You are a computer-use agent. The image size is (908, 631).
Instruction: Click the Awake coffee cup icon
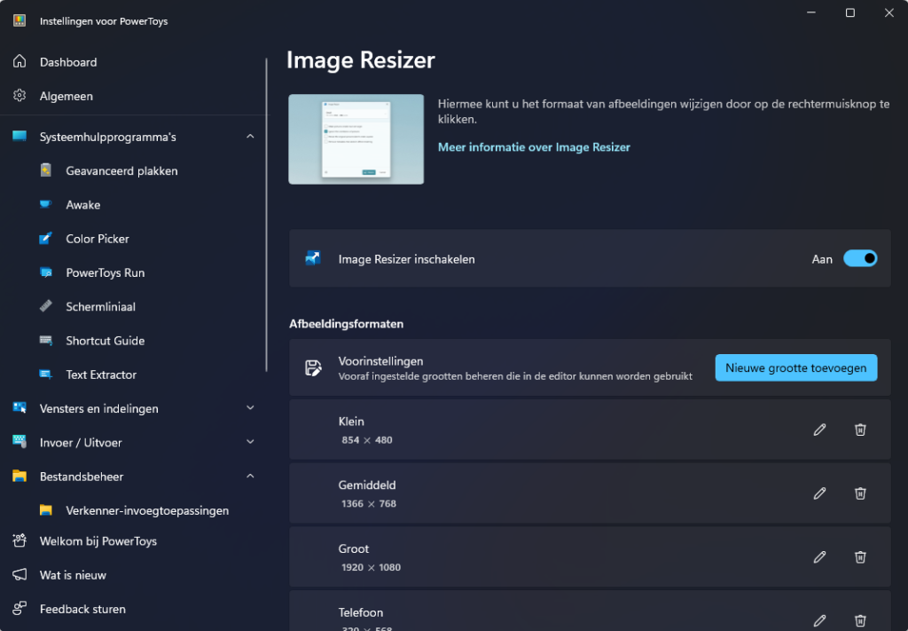[46, 204]
